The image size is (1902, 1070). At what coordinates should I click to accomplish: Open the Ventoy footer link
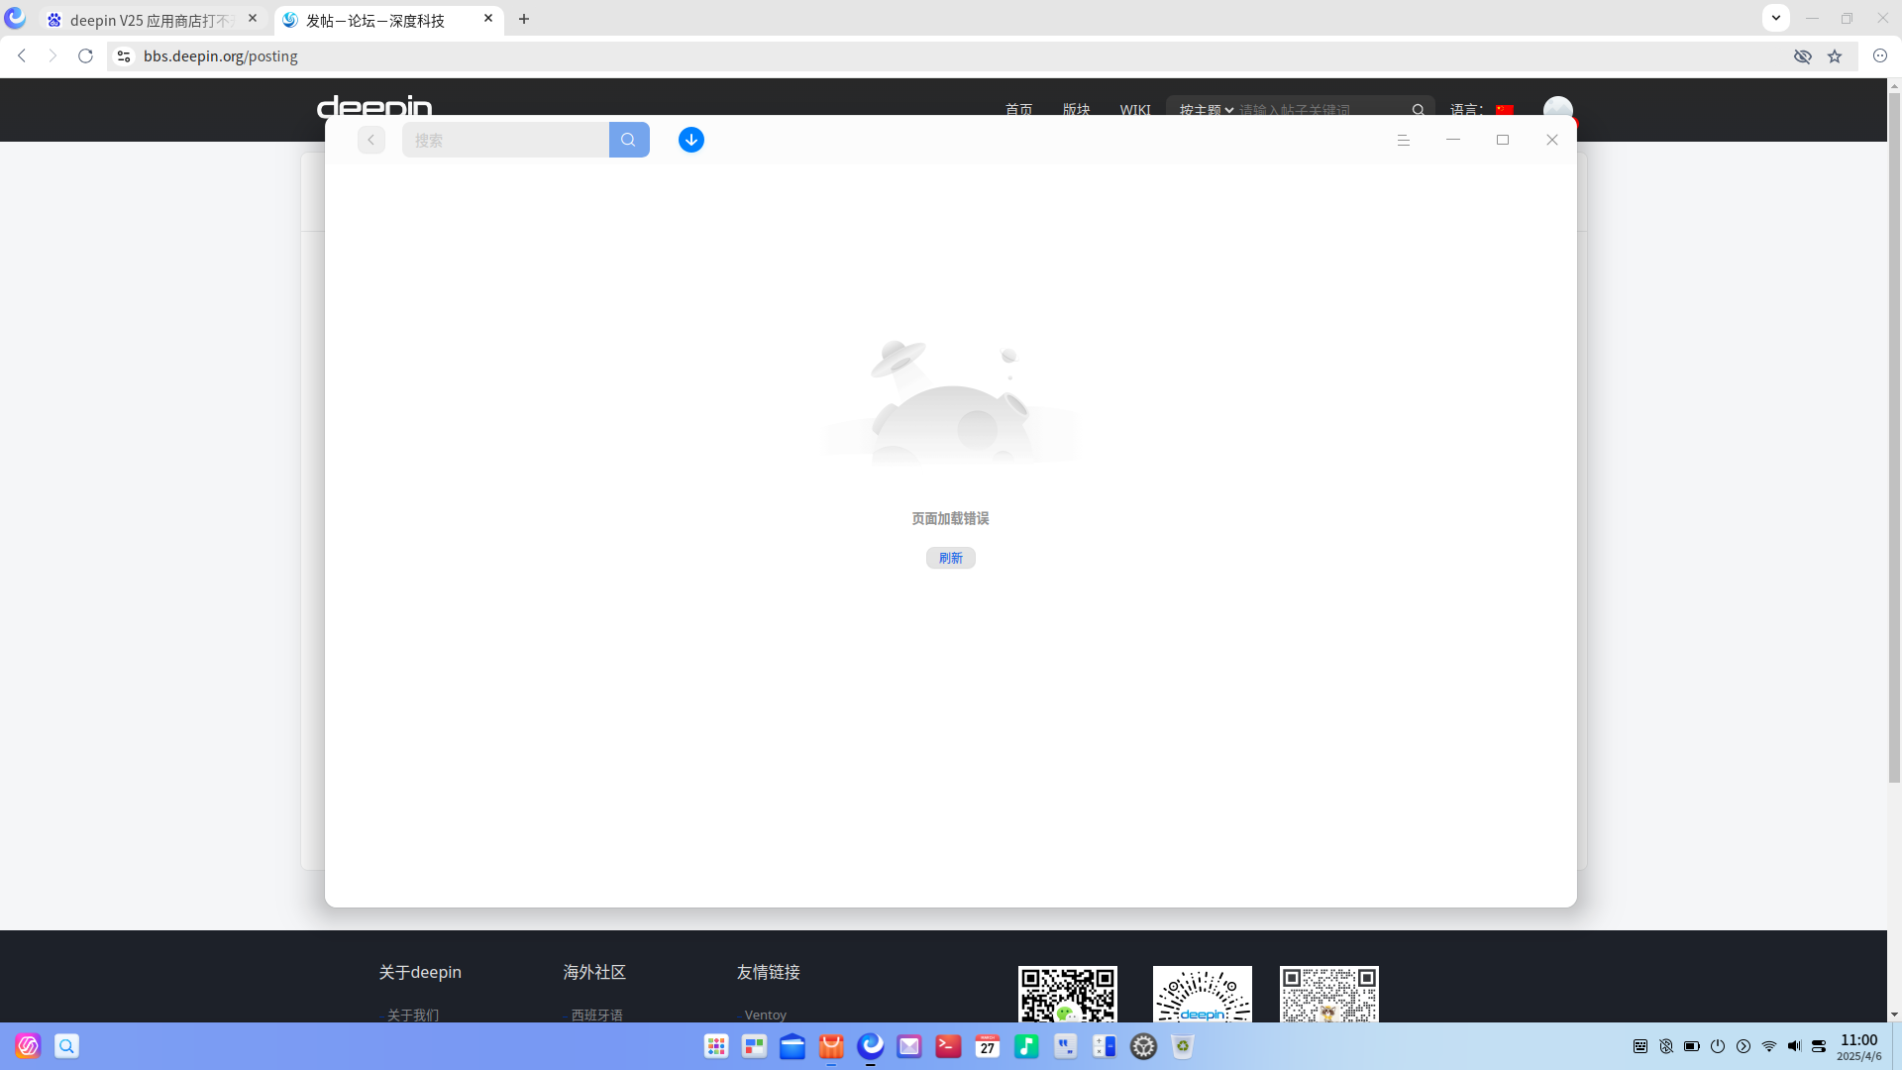[765, 1015]
